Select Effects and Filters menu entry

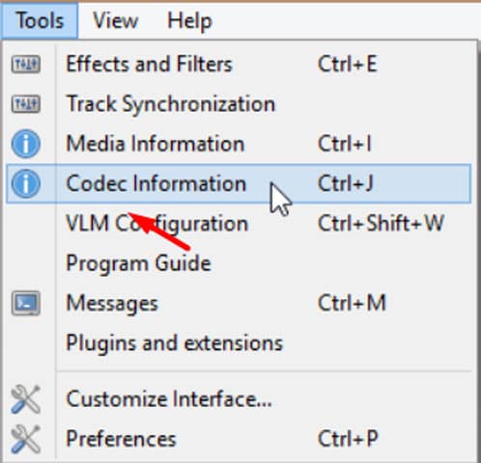(x=239, y=65)
